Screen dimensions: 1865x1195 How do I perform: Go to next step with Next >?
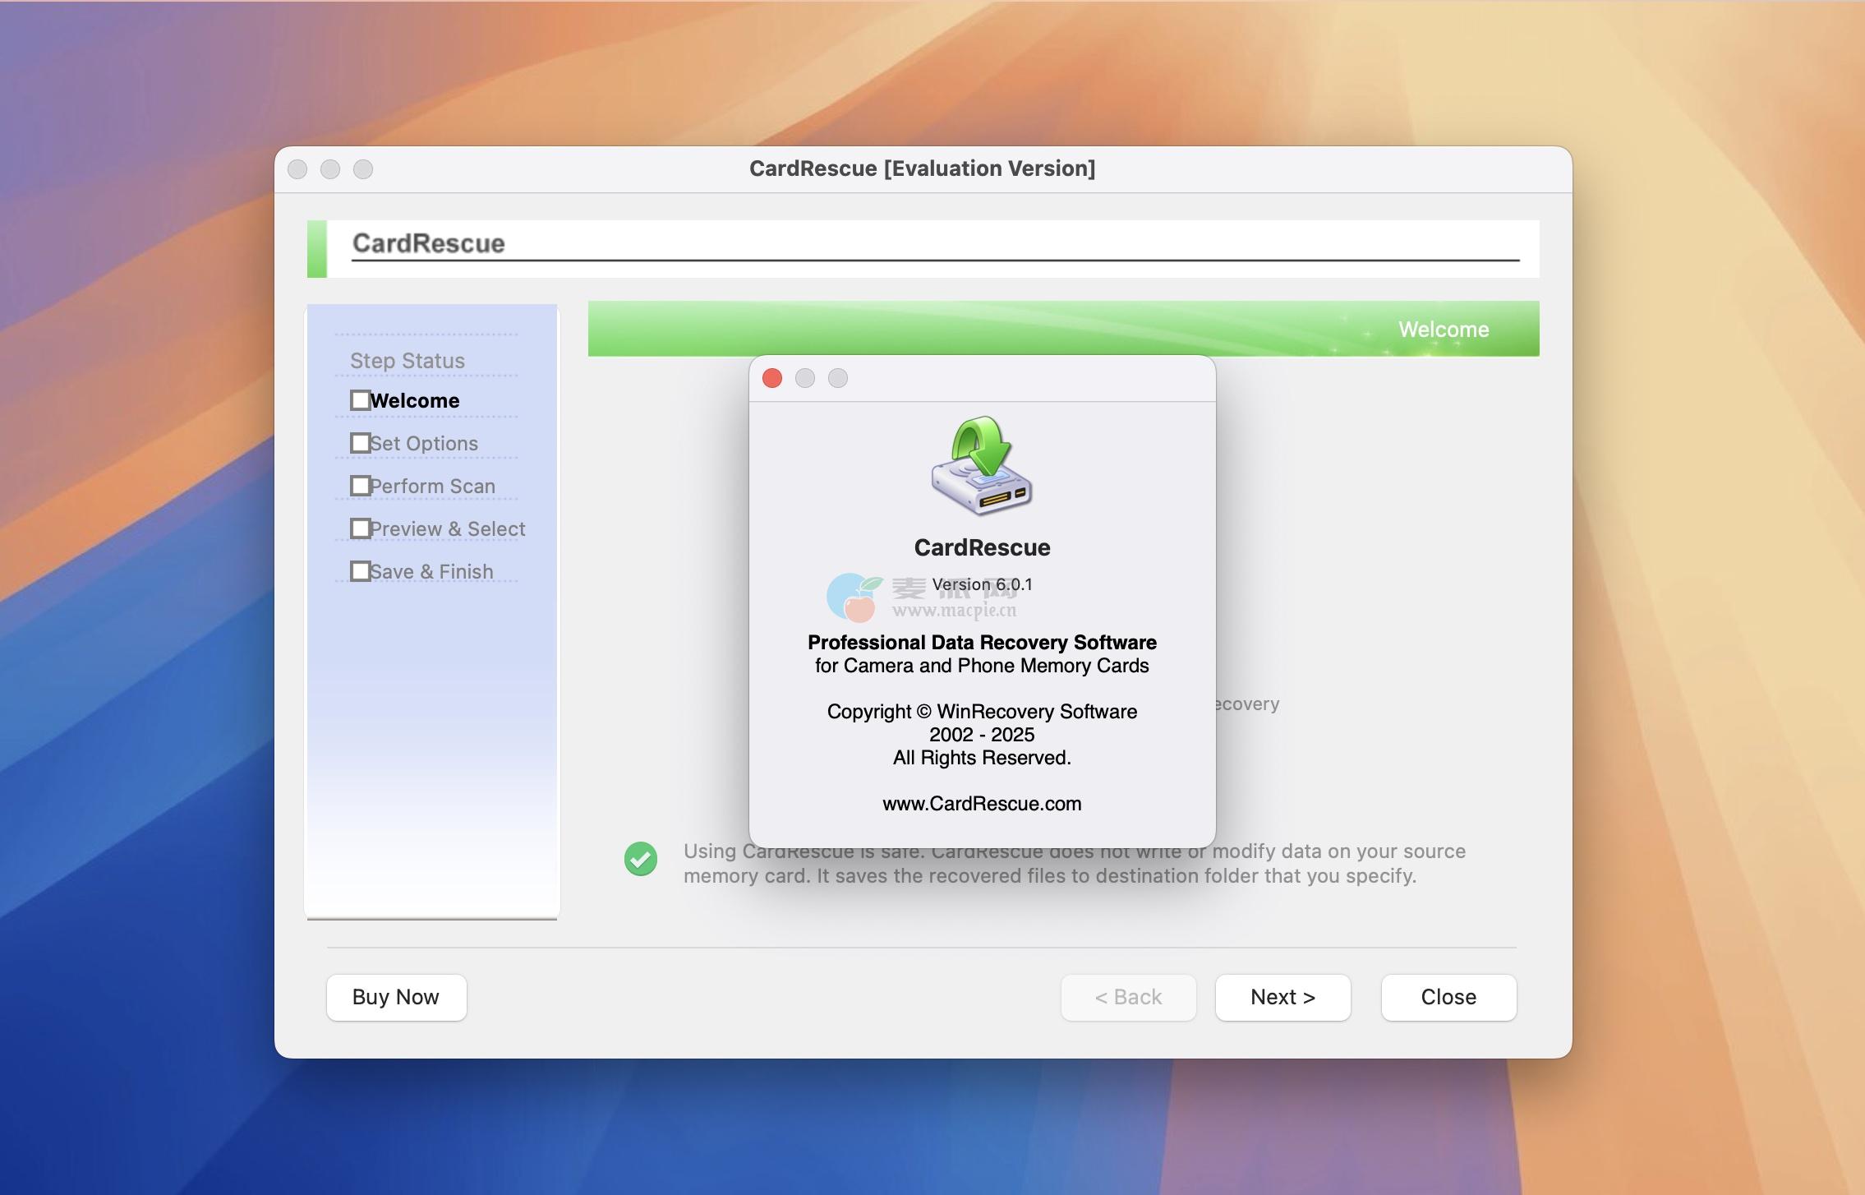tap(1283, 997)
